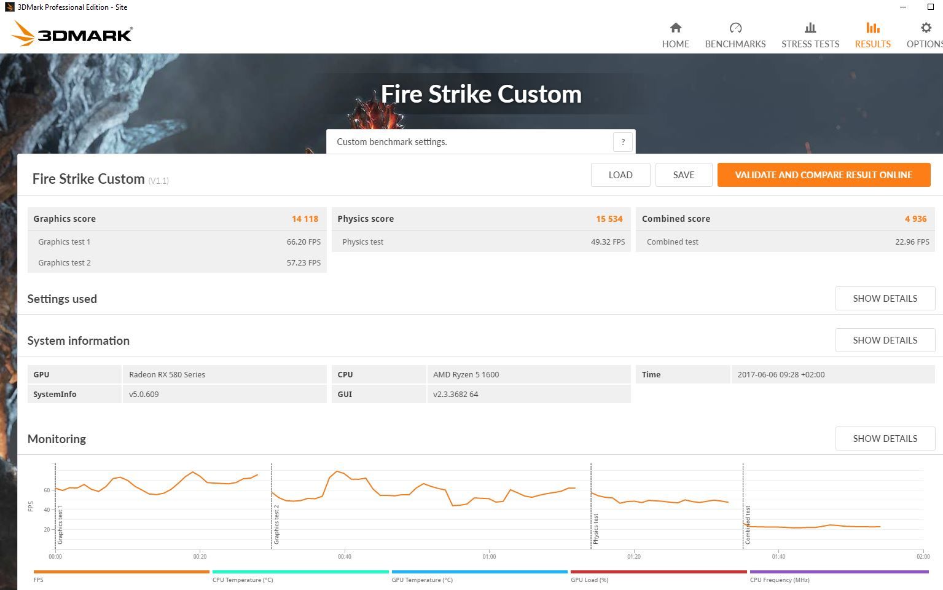The width and height of the screenshot is (943, 590).
Task: Click the Stress Tests bar chart icon
Action: click(x=810, y=28)
